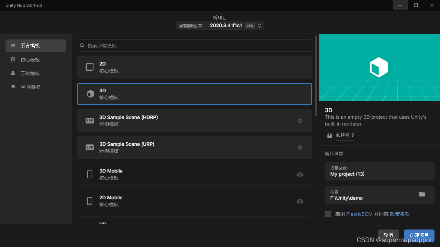Select the 3D core template row
Image resolution: width=440 pixels, height=247 pixels.
(195, 94)
